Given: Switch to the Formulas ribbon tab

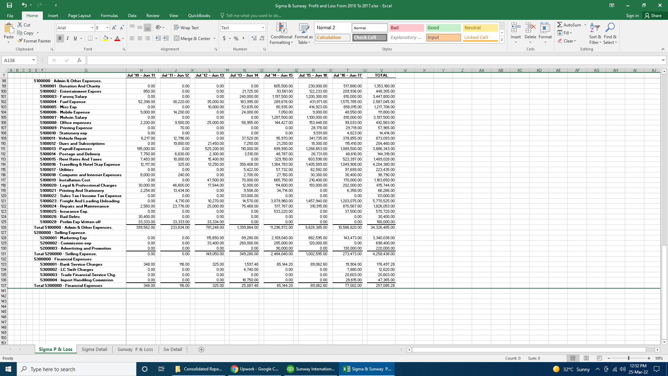Looking at the screenshot, I should (x=109, y=16).
